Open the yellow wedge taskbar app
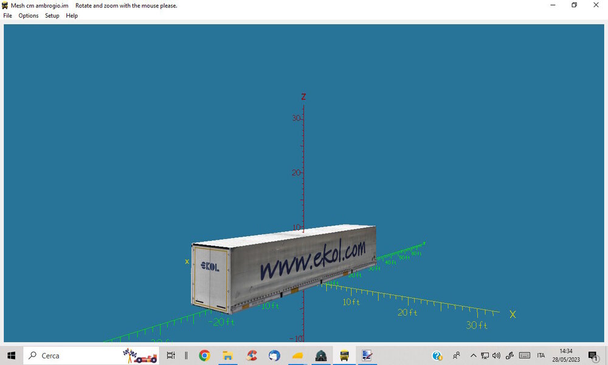 tap(297, 355)
